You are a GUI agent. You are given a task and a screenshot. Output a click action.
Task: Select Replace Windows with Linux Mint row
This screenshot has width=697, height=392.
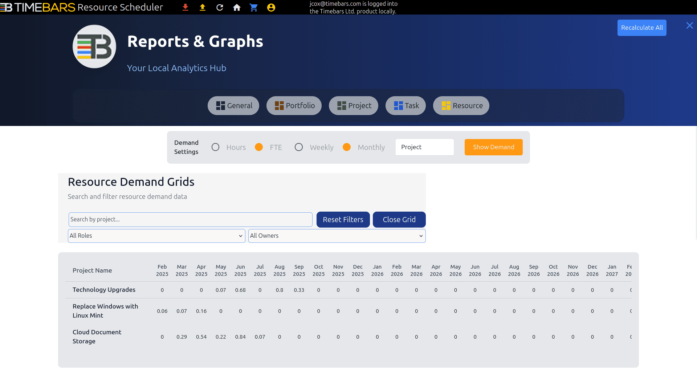click(105, 311)
